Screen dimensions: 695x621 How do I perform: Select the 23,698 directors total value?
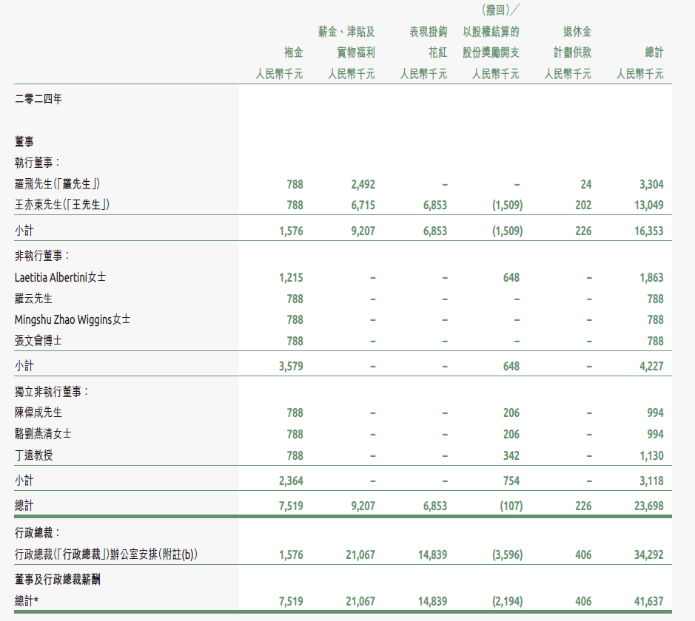[x=648, y=506]
